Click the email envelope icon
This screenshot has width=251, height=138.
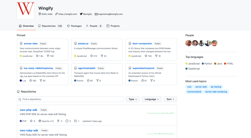point(96,14)
